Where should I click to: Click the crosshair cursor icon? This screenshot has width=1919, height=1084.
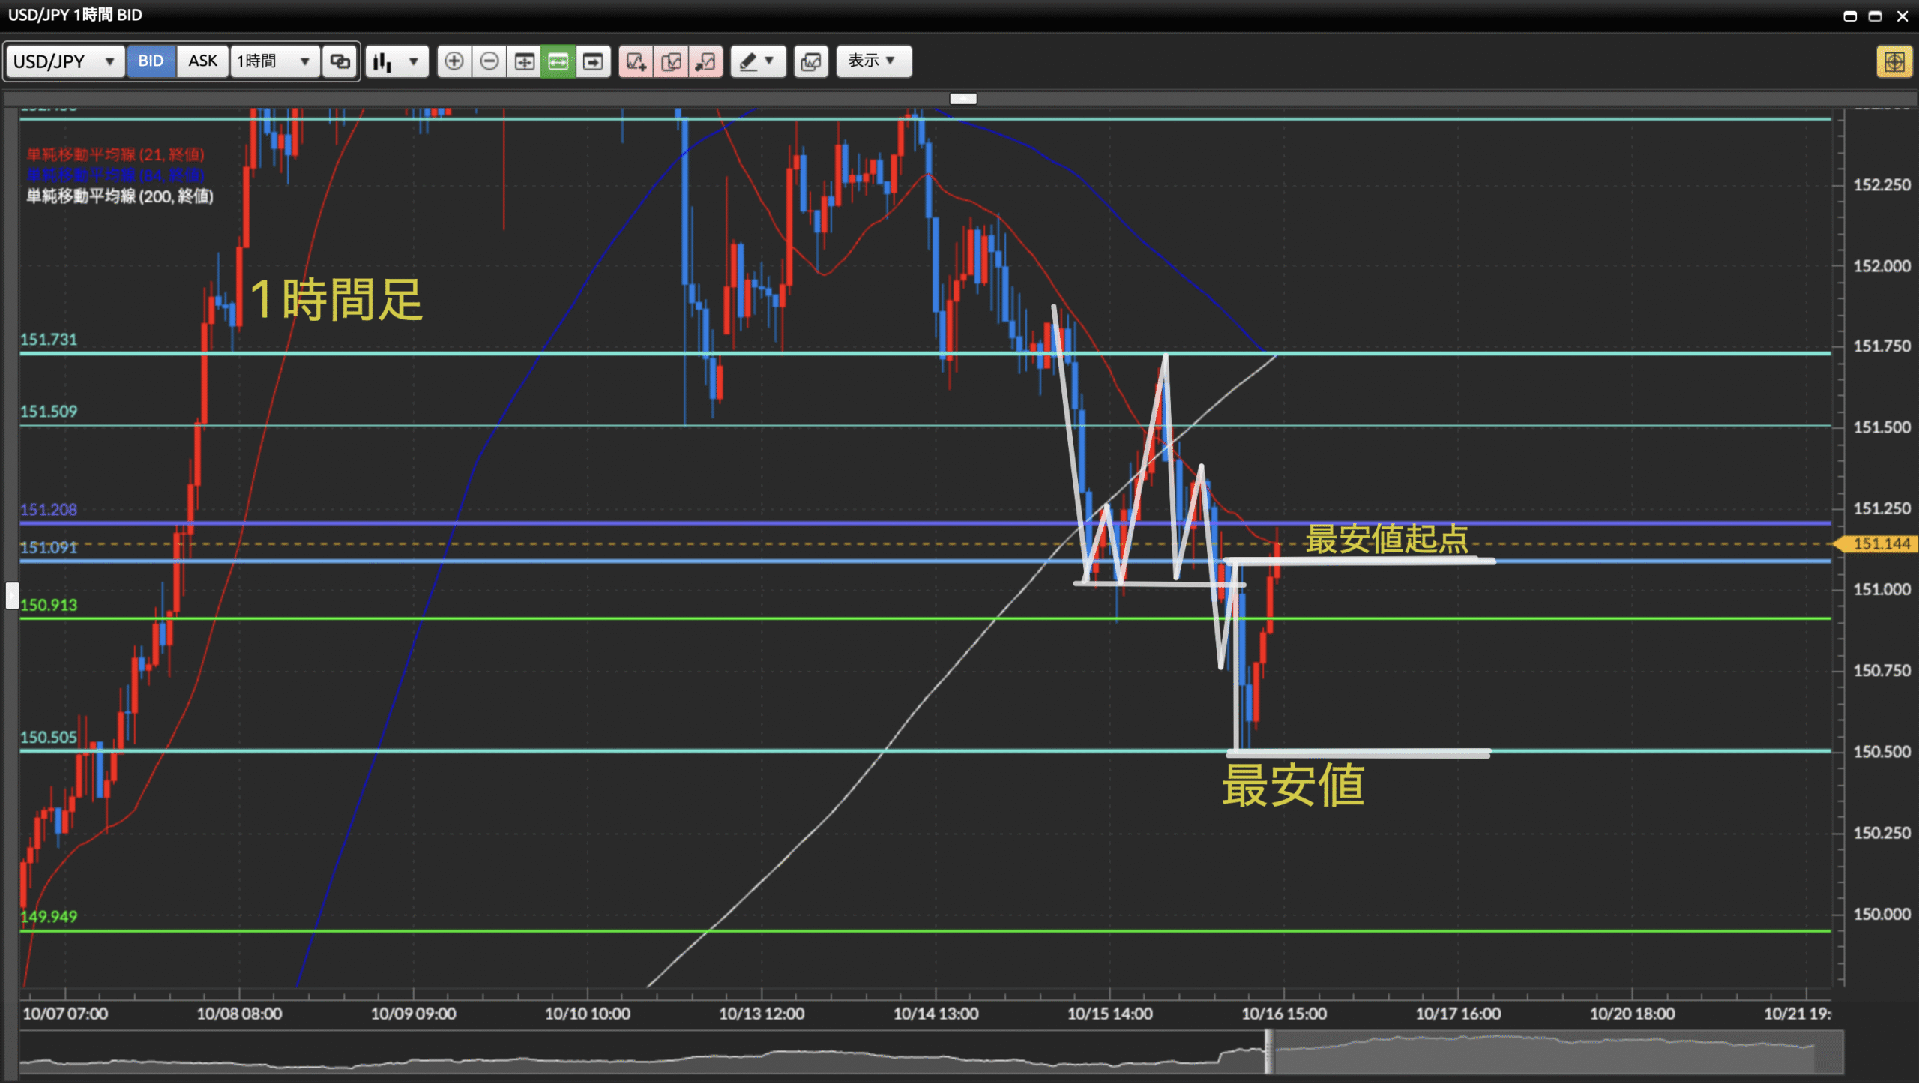click(x=524, y=61)
